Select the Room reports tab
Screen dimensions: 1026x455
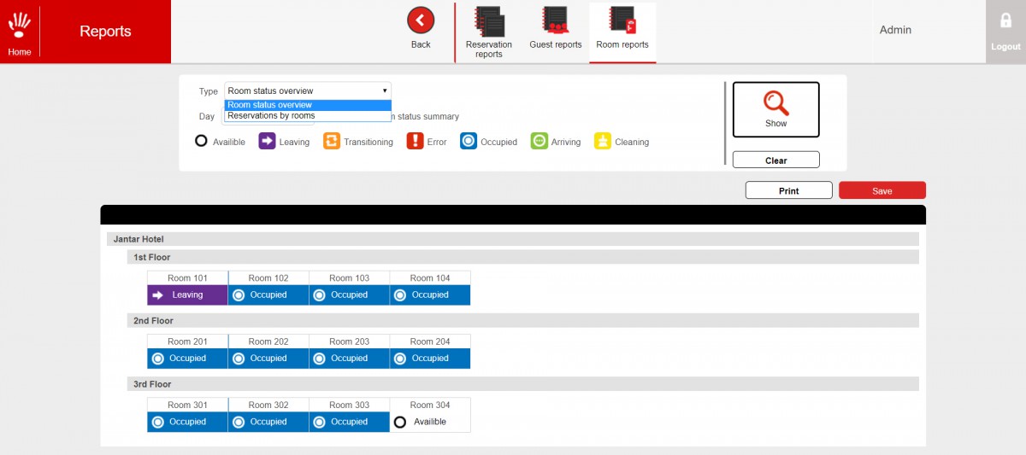point(622,32)
